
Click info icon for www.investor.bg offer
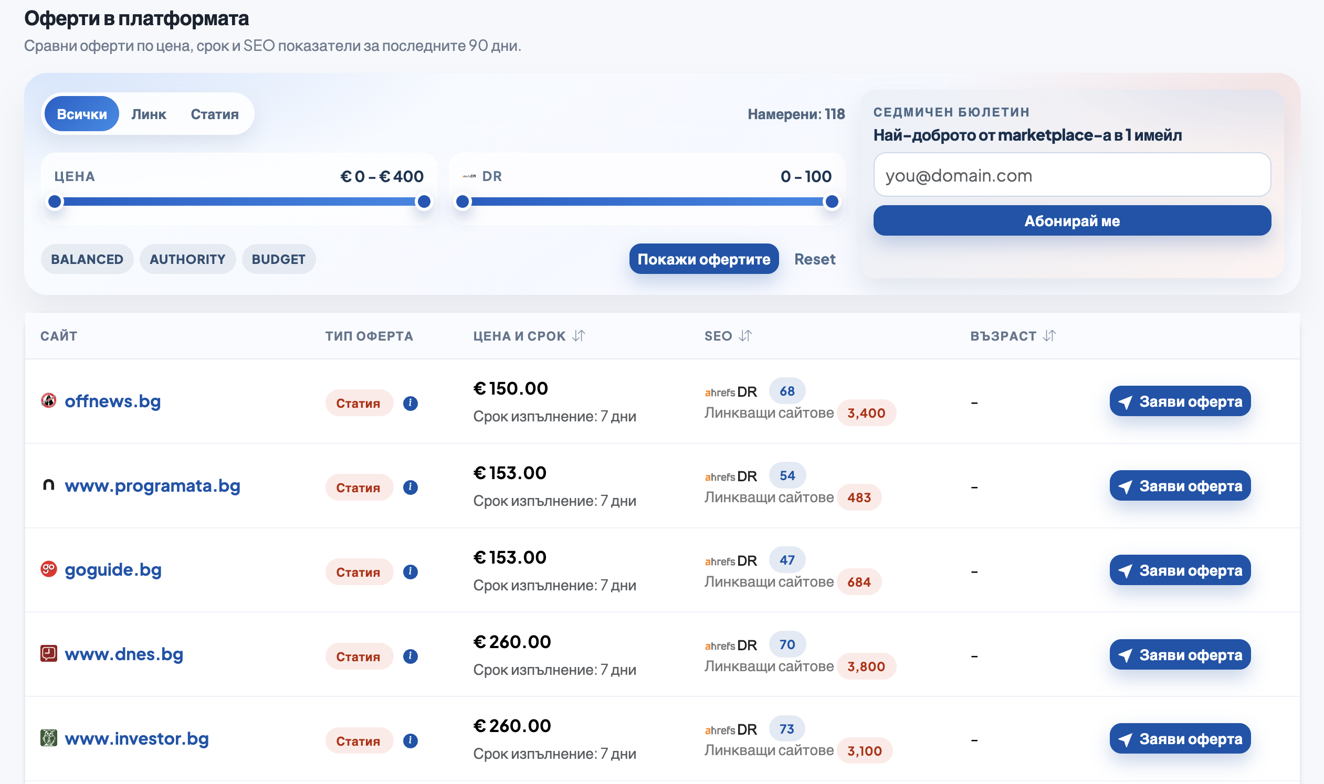pyautogui.click(x=410, y=740)
